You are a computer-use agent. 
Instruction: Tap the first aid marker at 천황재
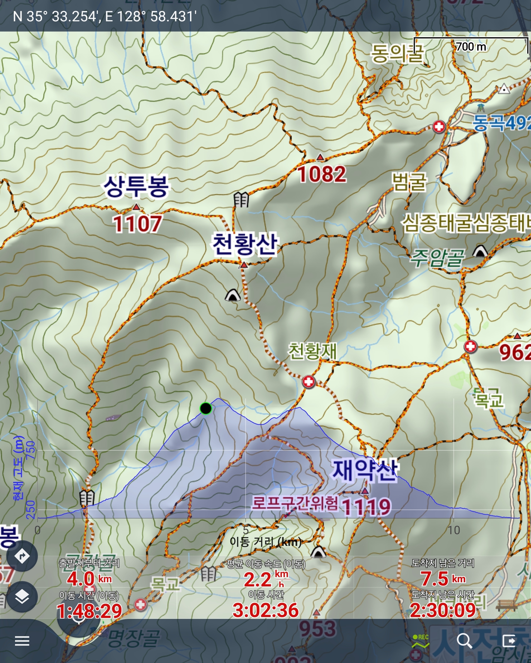(308, 382)
